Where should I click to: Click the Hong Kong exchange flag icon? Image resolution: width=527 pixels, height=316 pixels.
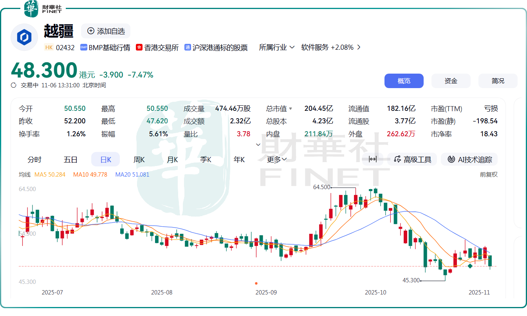(139, 47)
